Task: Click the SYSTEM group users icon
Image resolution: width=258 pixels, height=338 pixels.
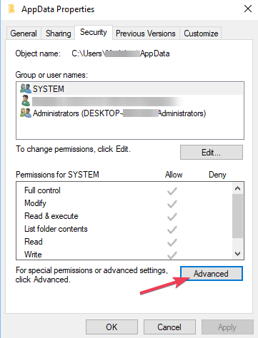Action: tap(26, 88)
